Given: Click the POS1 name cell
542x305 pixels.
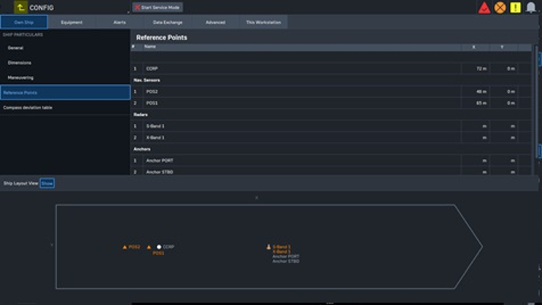Looking at the screenshot, I should [x=301, y=103].
